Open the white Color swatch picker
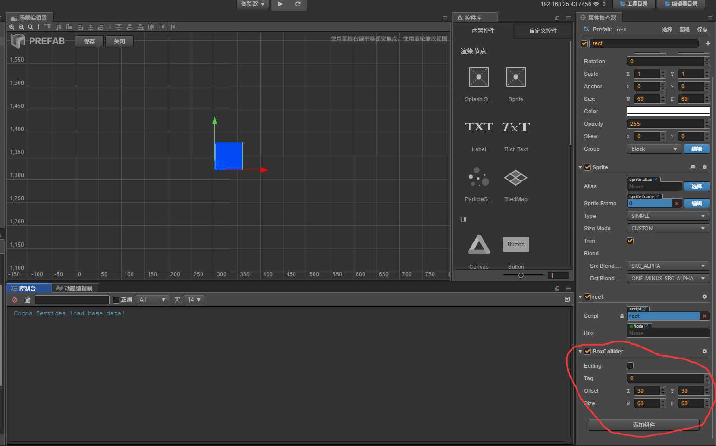 coord(668,111)
